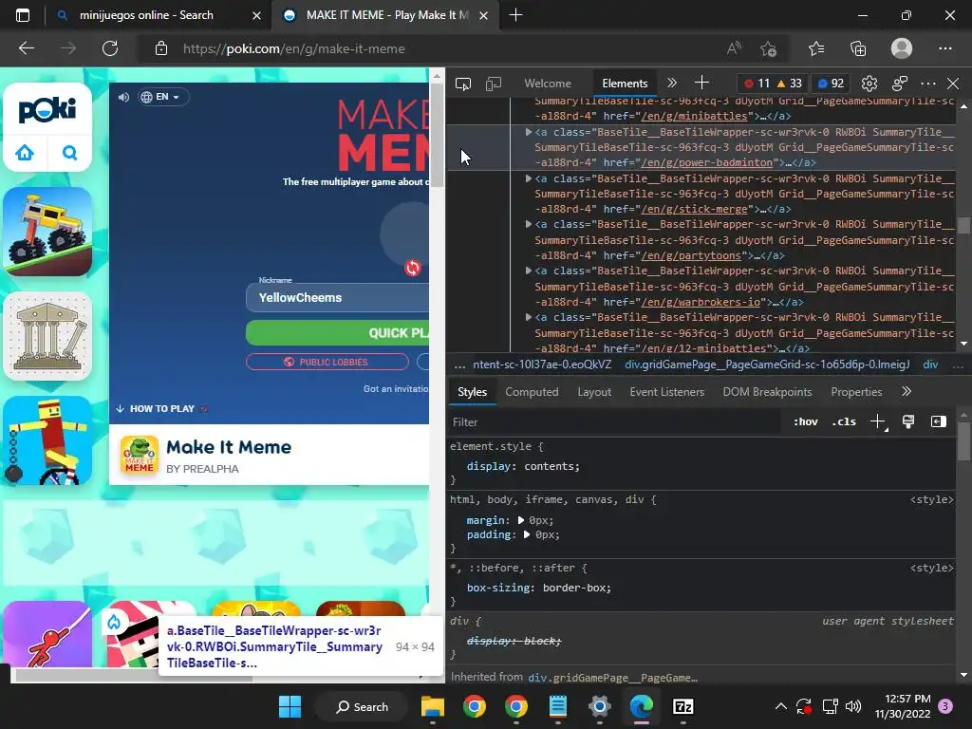Open Favorites list icon
The height and width of the screenshot is (729, 972).
pyautogui.click(x=816, y=48)
